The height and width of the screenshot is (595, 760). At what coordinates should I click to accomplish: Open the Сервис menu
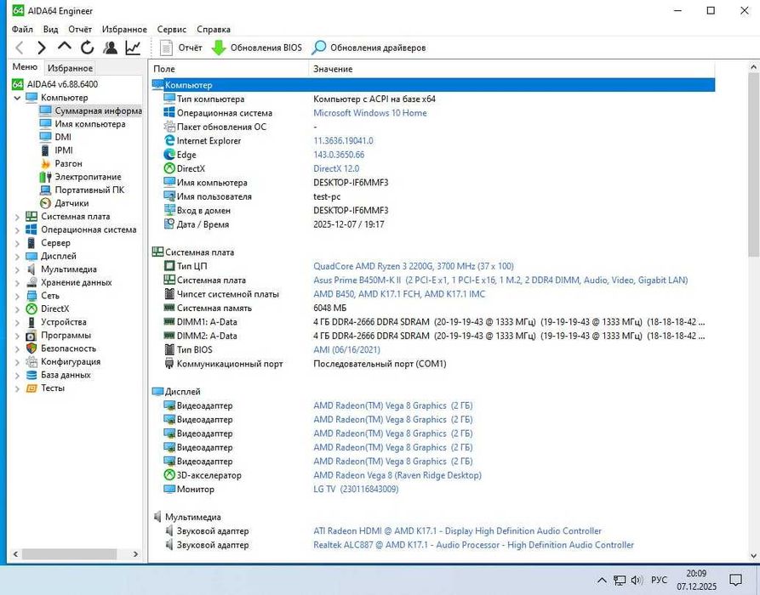pos(172,29)
